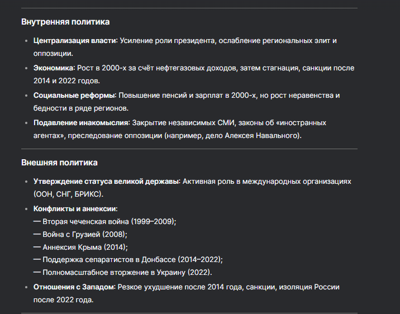Click the heading 'Внутренняя политика'
Image resolution: width=400 pixels, height=314 pixels.
[x=65, y=22]
